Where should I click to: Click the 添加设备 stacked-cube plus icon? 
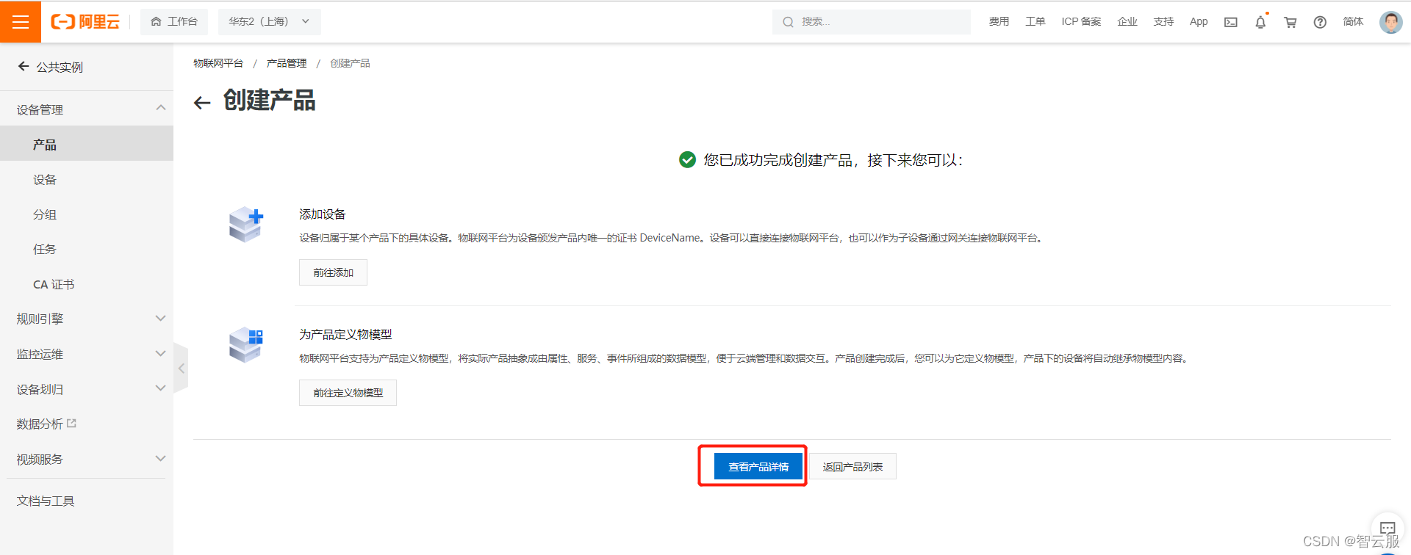(x=246, y=224)
